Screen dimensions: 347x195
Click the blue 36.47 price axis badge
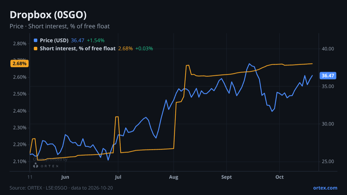(328, 76)
